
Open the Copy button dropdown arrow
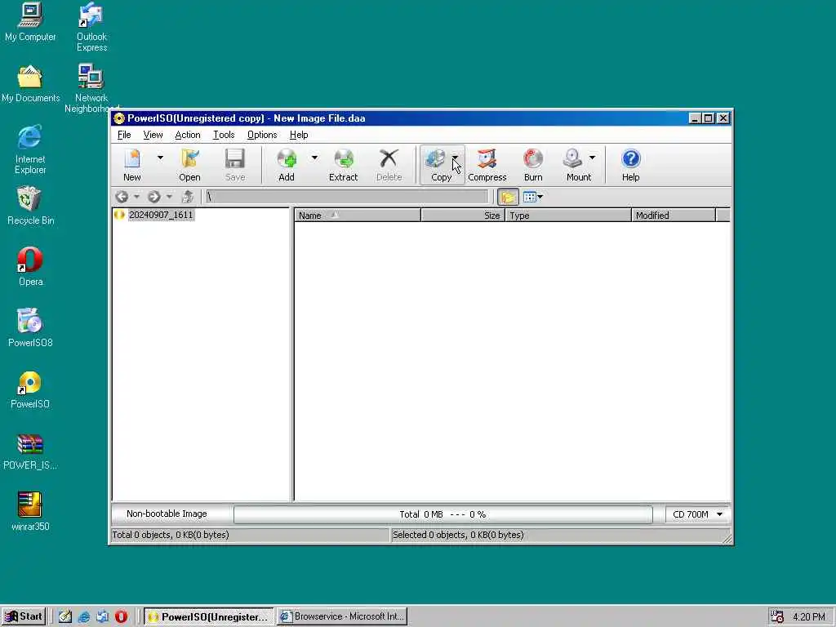[456, 158]
